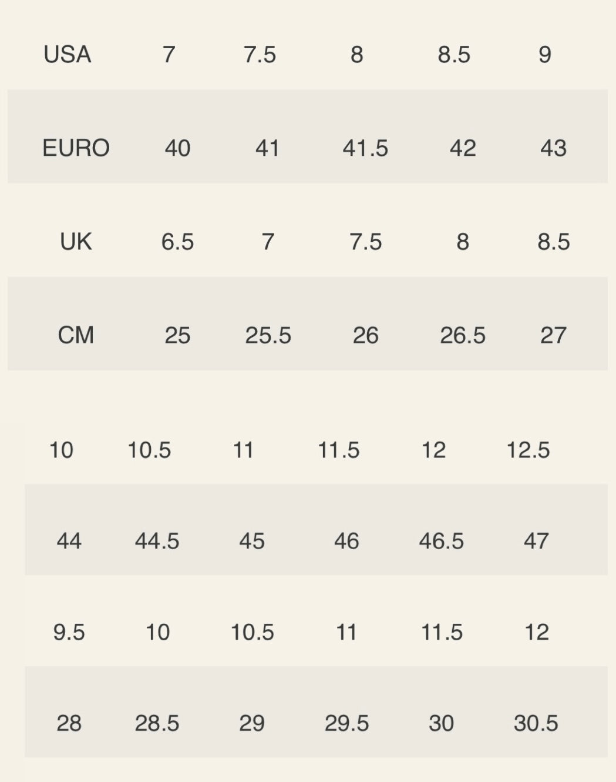The height and width of the screenshot is (782, 616).
Task: Select the 26.5 CM cell
Action: [463, 335]
